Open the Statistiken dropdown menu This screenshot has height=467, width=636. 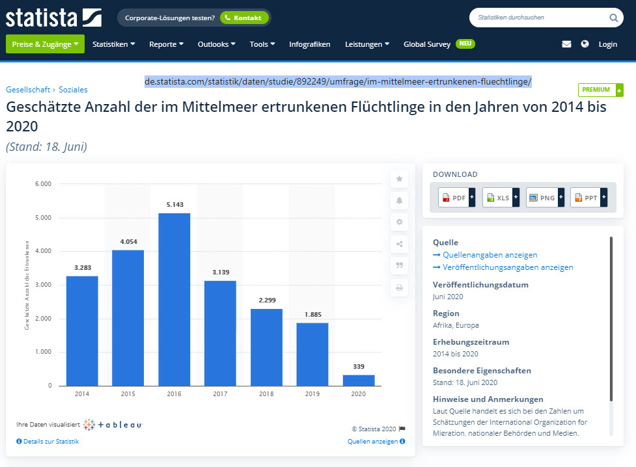coord(114,44)
